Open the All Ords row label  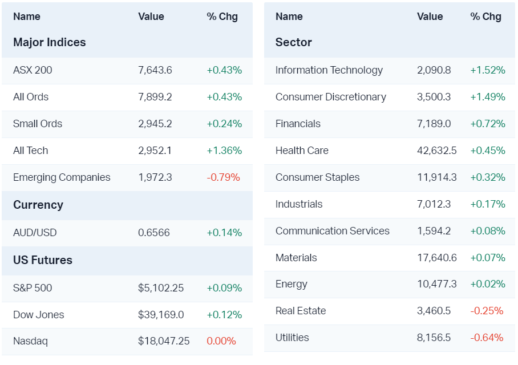[x=31, y=97]
